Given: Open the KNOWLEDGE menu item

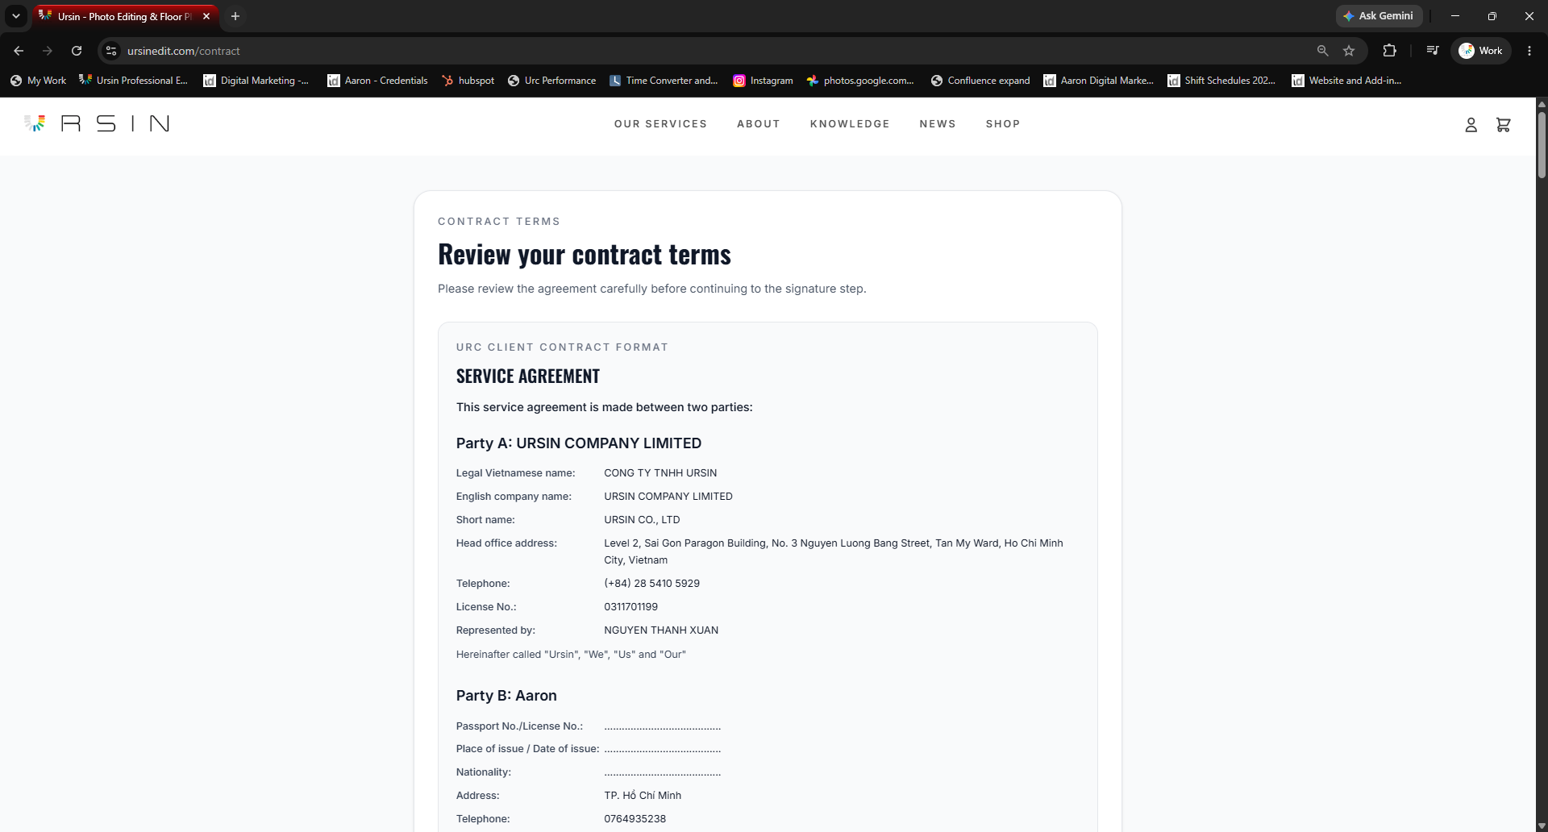Looking at the screenshot, I should click(850, 124).
